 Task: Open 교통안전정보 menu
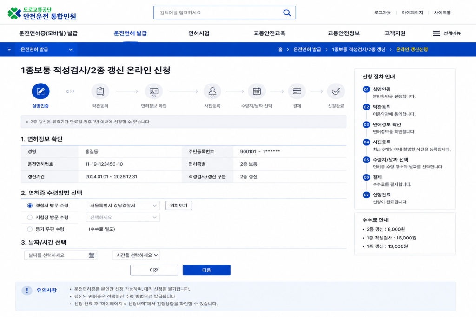[344, 33]
